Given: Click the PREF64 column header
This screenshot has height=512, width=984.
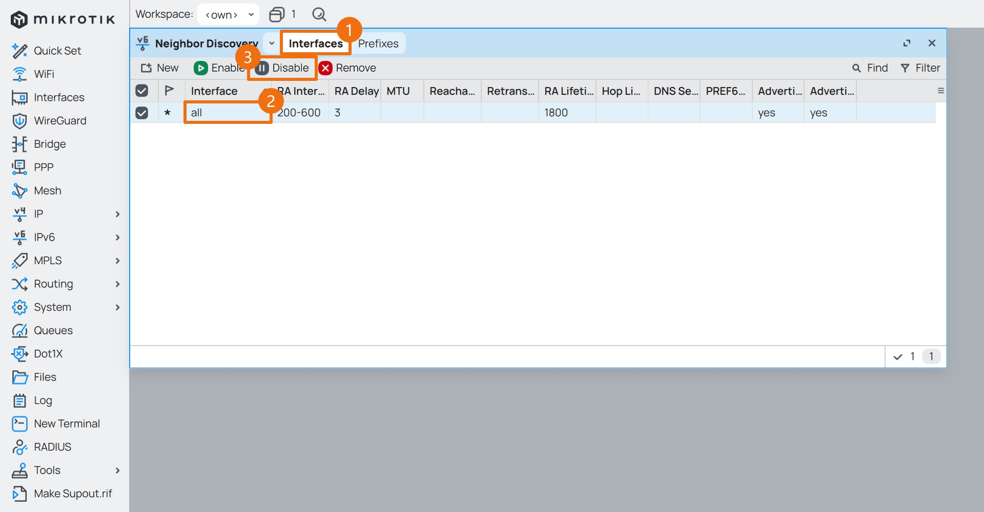Looking at the screenshot, I should coord(727,91).
